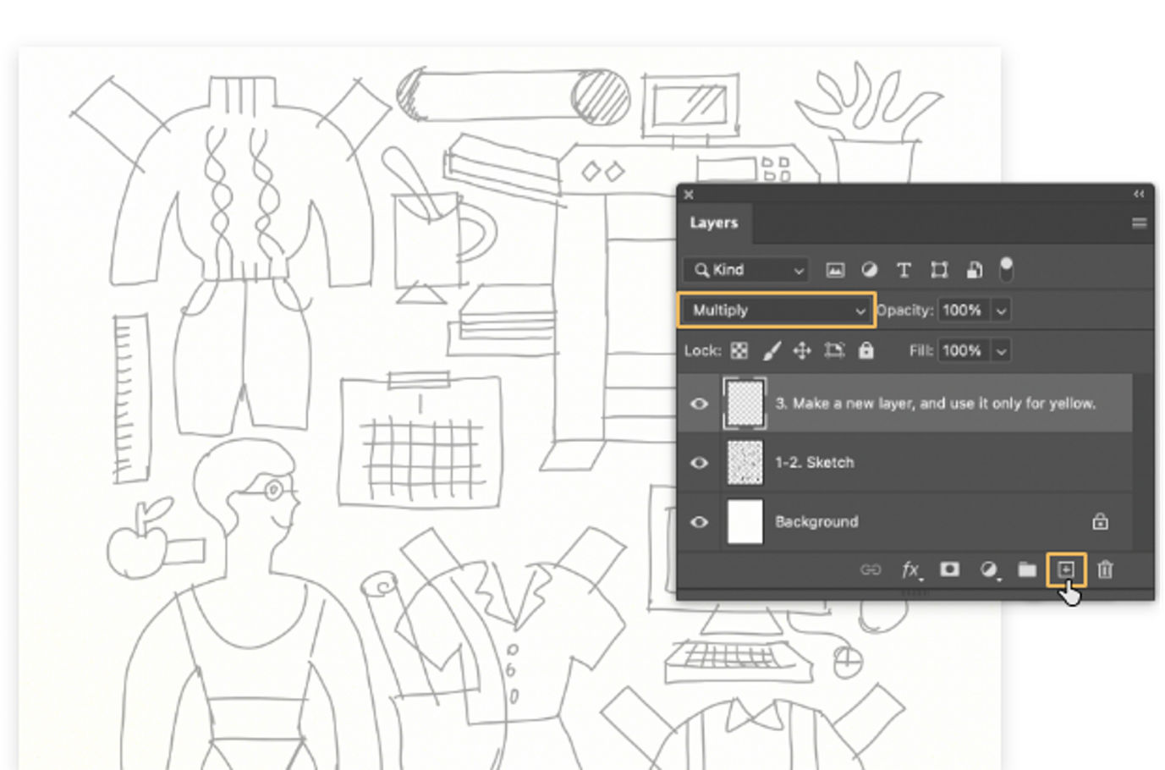Add a layer style with fx icon
The width and height of the screenshot is (1165, 770).
[910, 569]
